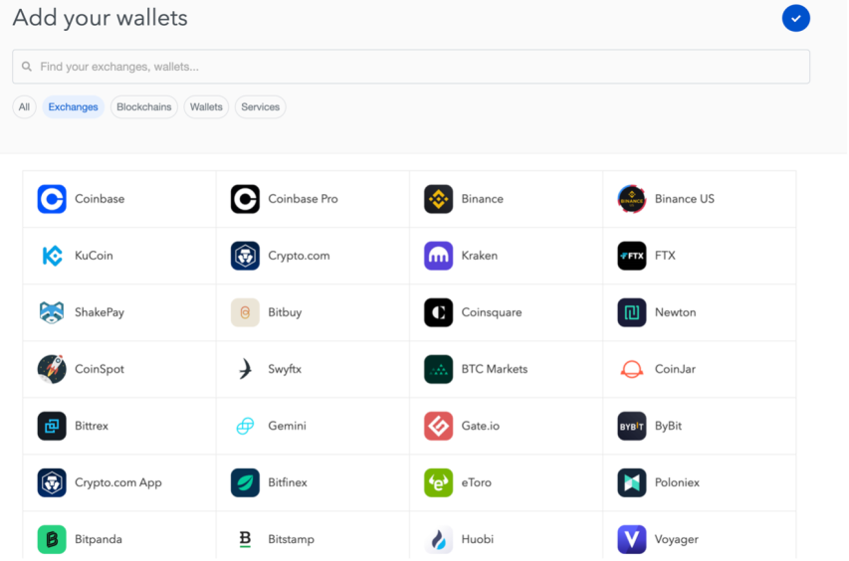Open the Wallets filter tab
This screenshot has width=849, height=561.
pyautogui.click(x=206, y=107)
